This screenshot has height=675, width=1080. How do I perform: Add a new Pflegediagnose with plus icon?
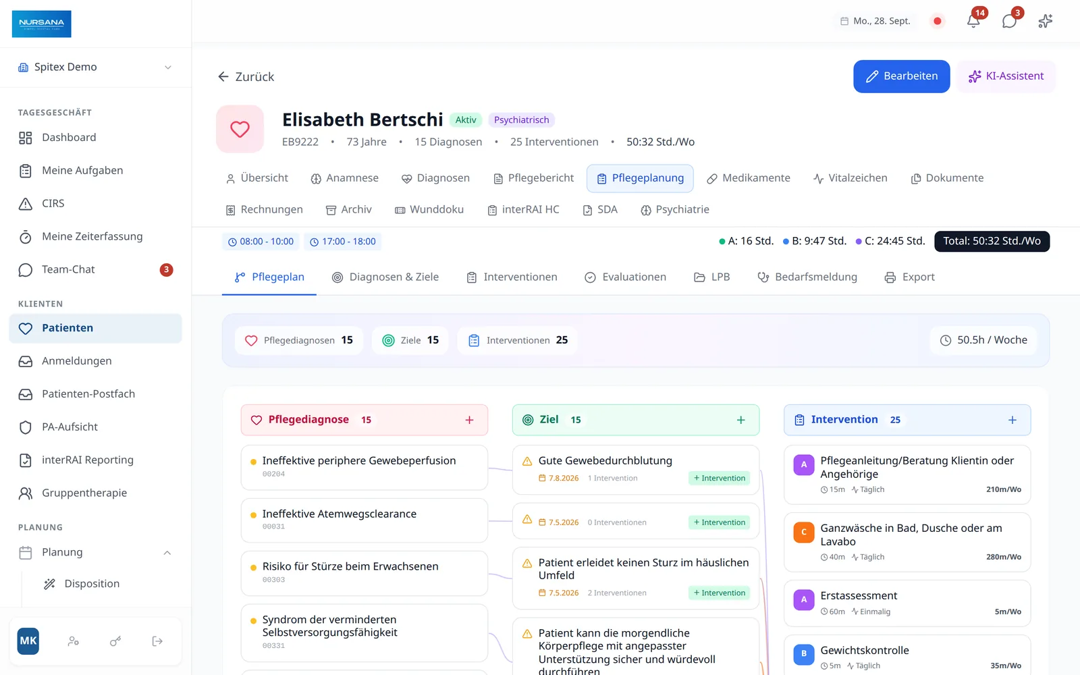(x=469, y=420)
